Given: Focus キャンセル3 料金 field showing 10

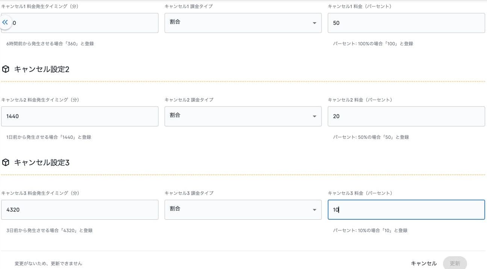Looking at the screenshot, I should [x=406, y=210].
